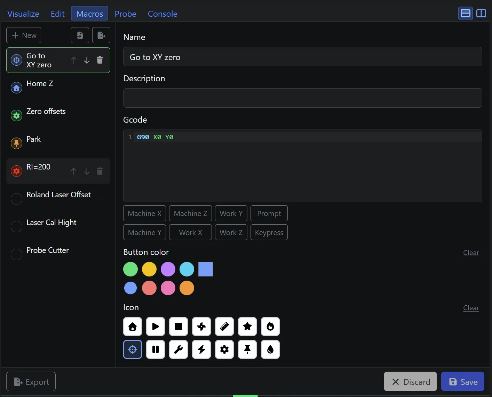Pick the gear icon in the icon grid
492x397 pixels.
tap(224, 349)
